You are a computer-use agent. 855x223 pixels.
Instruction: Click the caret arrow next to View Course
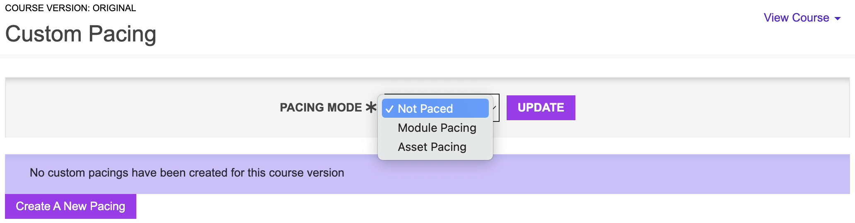coord(838,18)
